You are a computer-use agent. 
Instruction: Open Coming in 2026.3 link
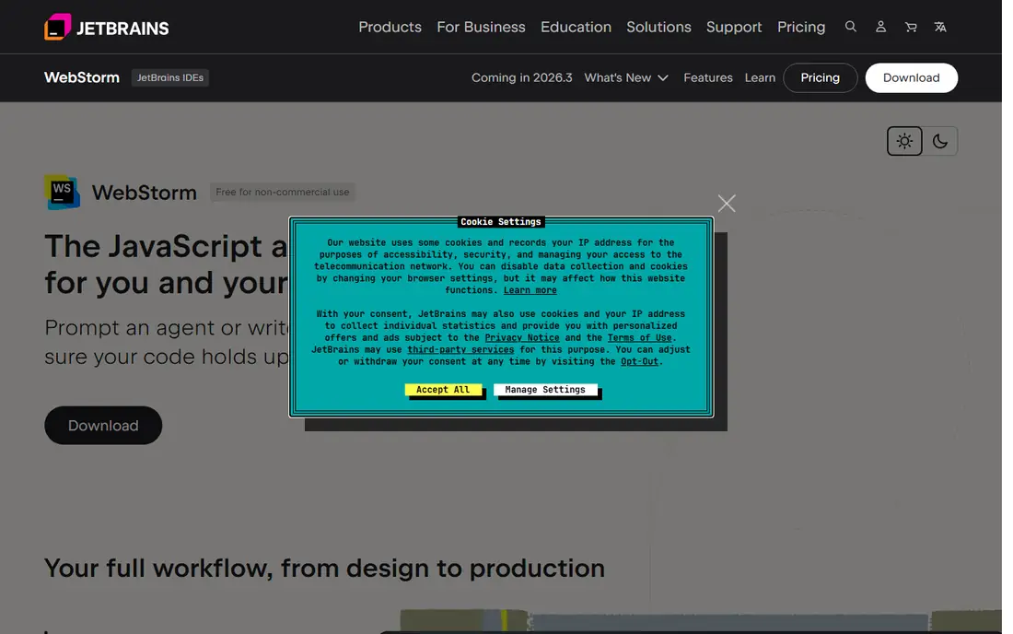pyautogui.click(x=521, y=77)
